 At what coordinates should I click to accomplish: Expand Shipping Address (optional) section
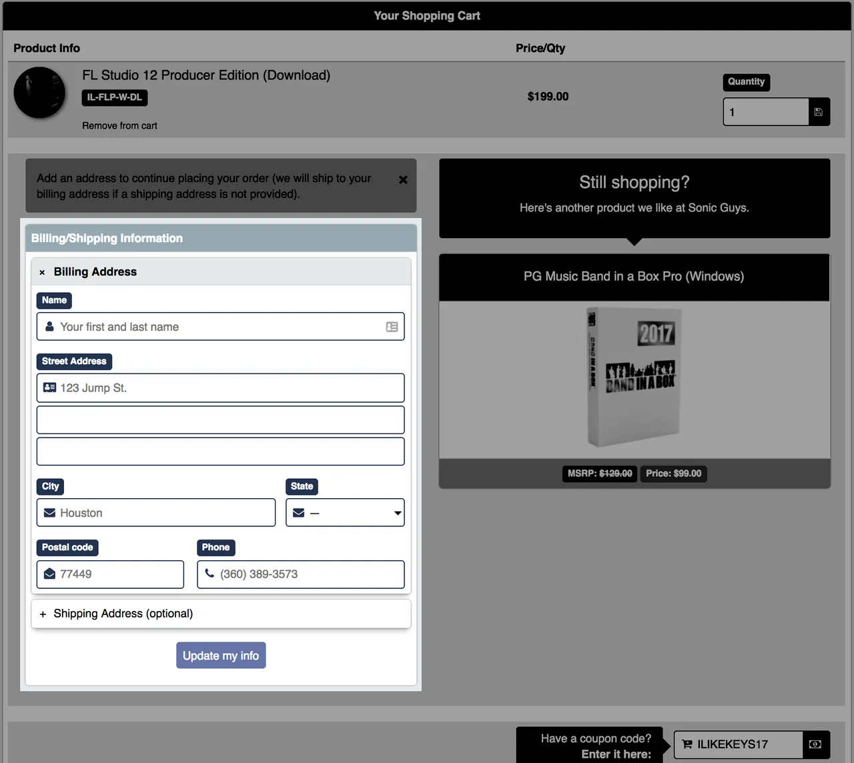(221, 614)
